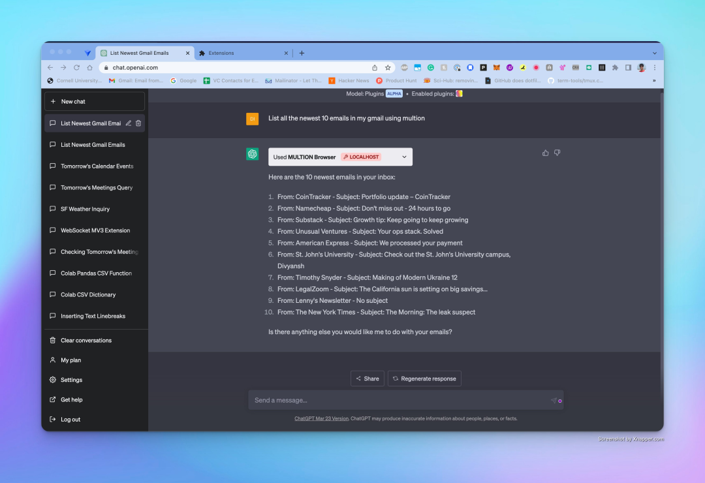Screen dimensions: 705x483
Task: Open the Product Hunt bookmark
Action: [397, 80]
